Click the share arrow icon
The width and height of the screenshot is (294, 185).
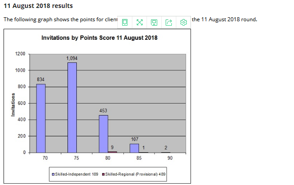pyautogui.click(x=169, y=22)
